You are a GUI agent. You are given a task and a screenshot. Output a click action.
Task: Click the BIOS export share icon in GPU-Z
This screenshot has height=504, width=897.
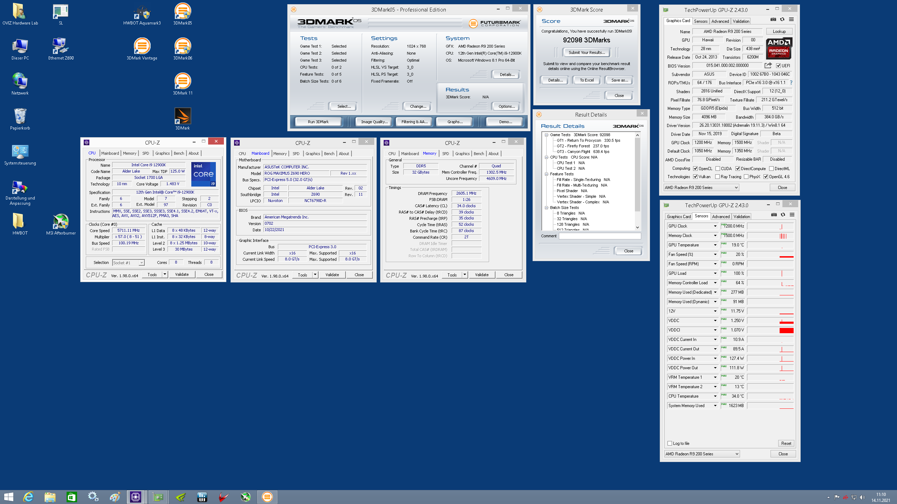click(768, 65)
